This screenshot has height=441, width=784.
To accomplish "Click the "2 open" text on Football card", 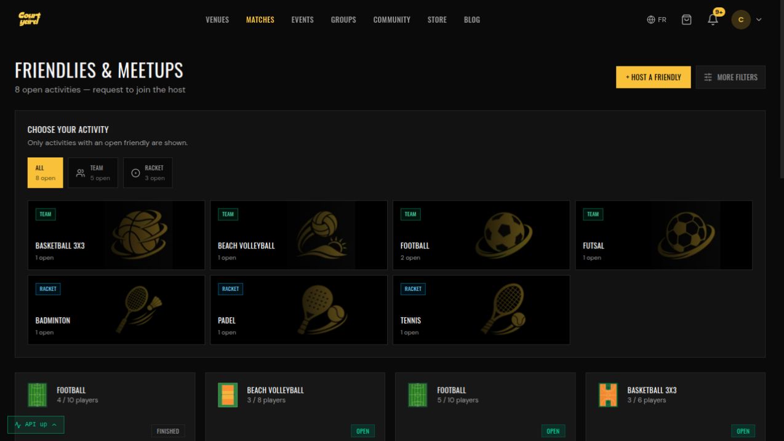I will click(x=410, y=258).
